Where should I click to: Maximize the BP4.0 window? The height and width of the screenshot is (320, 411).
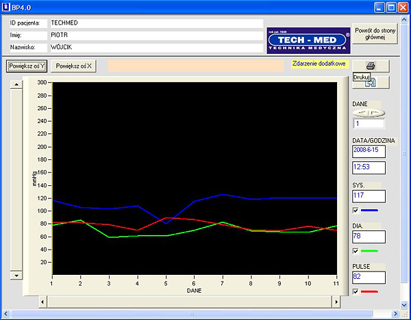[x=391, y=8]
